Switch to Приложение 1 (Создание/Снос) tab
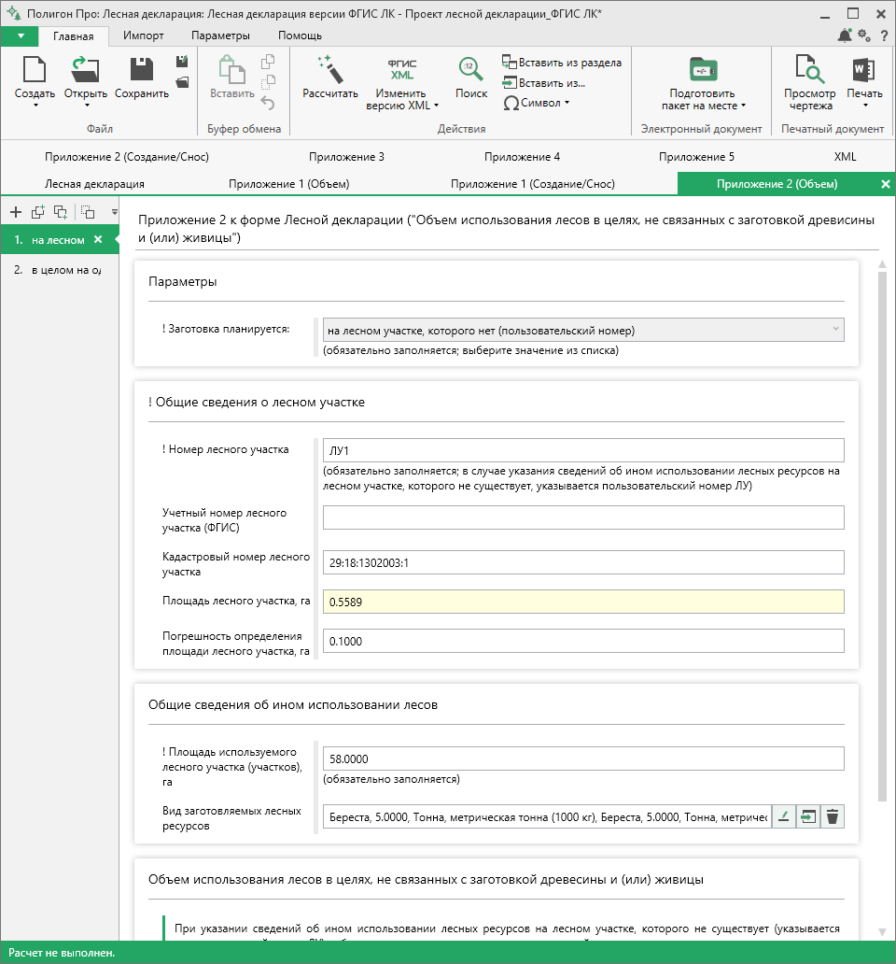Image resolution: width=896 pixels, height=964 pixels. click(x=532, y=184)
